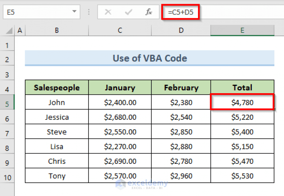
Task: Click Tony's February value $2,960
Action: tap(181, 176)
